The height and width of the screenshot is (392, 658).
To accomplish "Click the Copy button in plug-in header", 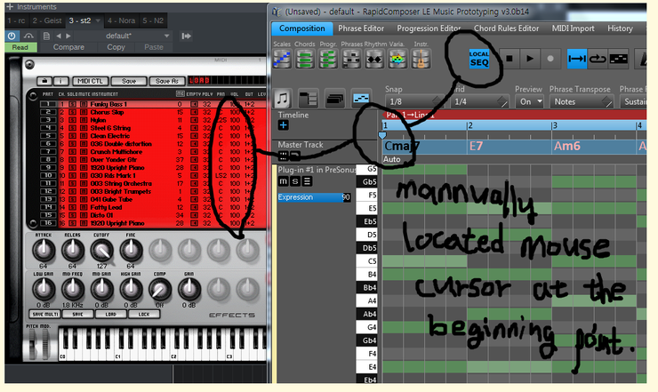I will coord(116,47).
